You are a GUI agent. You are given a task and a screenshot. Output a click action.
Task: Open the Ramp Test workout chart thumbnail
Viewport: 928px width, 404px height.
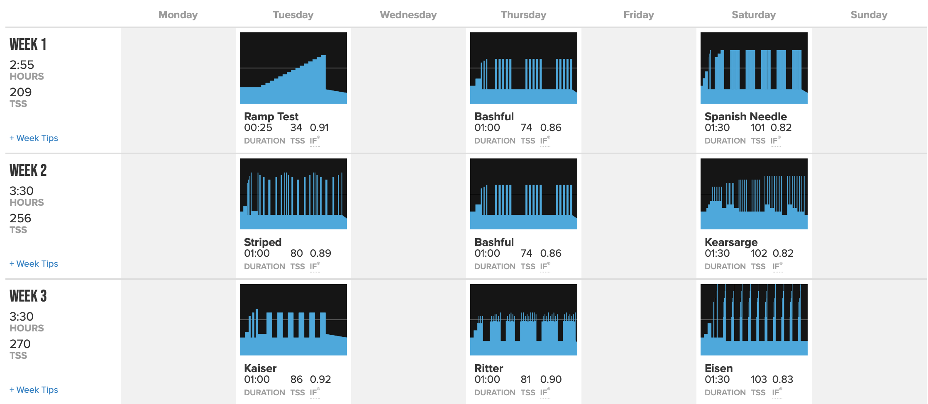point(293,68)
